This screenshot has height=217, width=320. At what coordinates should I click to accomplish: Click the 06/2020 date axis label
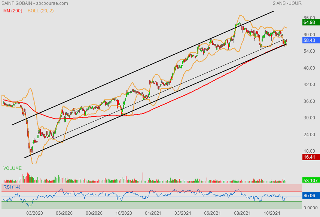(64, 213)
